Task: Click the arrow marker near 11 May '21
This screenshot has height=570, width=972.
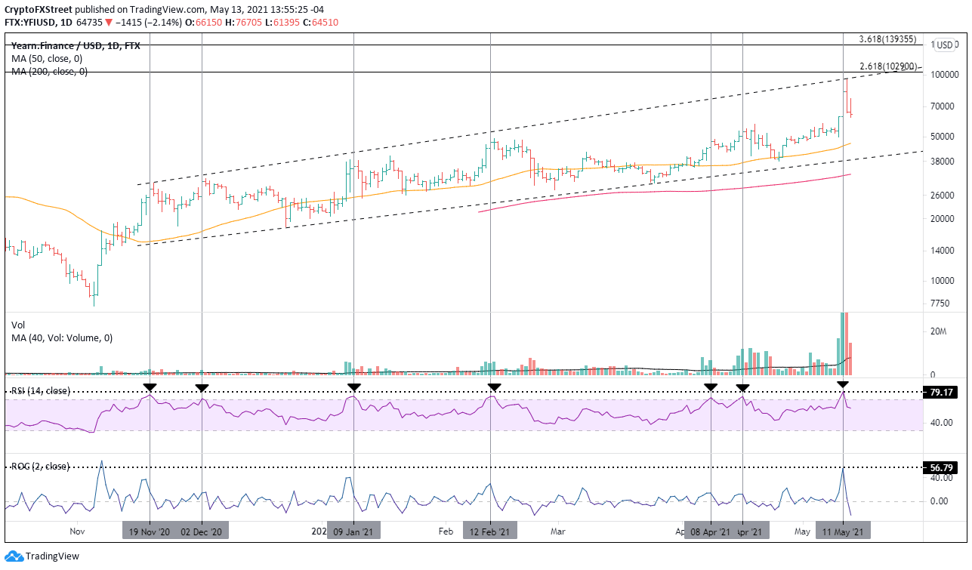Action: click(843, 387)
